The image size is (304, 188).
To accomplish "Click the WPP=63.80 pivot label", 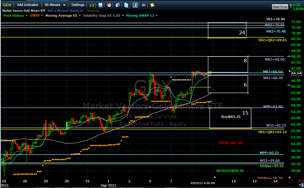I will [x=273, y=107].
